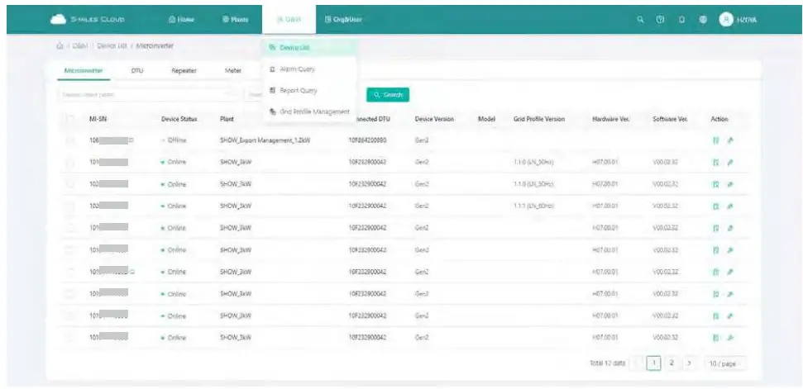Click the 1.1.1 (LN_60Hz) profile cell

[533, 206]
